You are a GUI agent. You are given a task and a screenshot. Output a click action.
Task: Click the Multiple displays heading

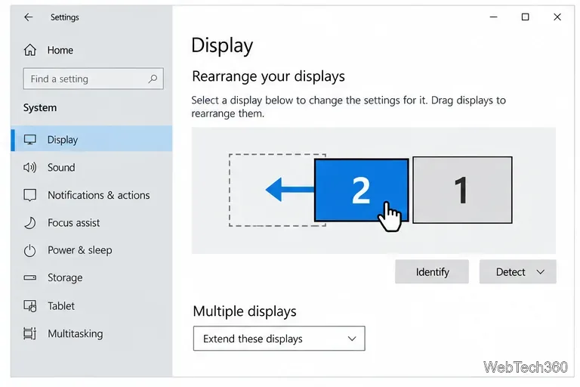(x=245, y=311)
